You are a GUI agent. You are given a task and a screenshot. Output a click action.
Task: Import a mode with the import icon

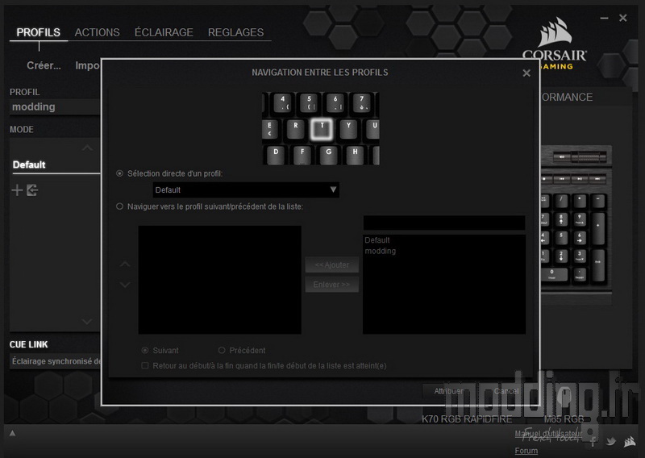point(32,190)
